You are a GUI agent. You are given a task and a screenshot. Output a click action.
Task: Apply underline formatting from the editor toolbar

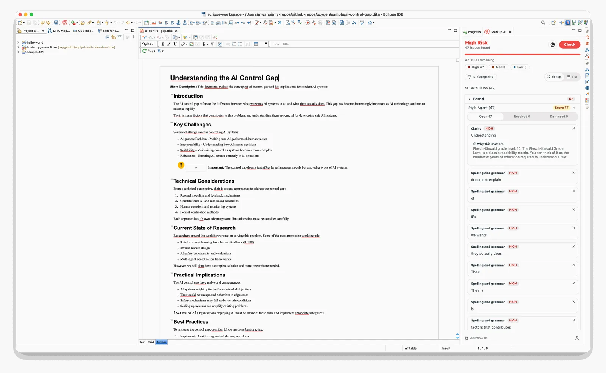click(175, 44)
